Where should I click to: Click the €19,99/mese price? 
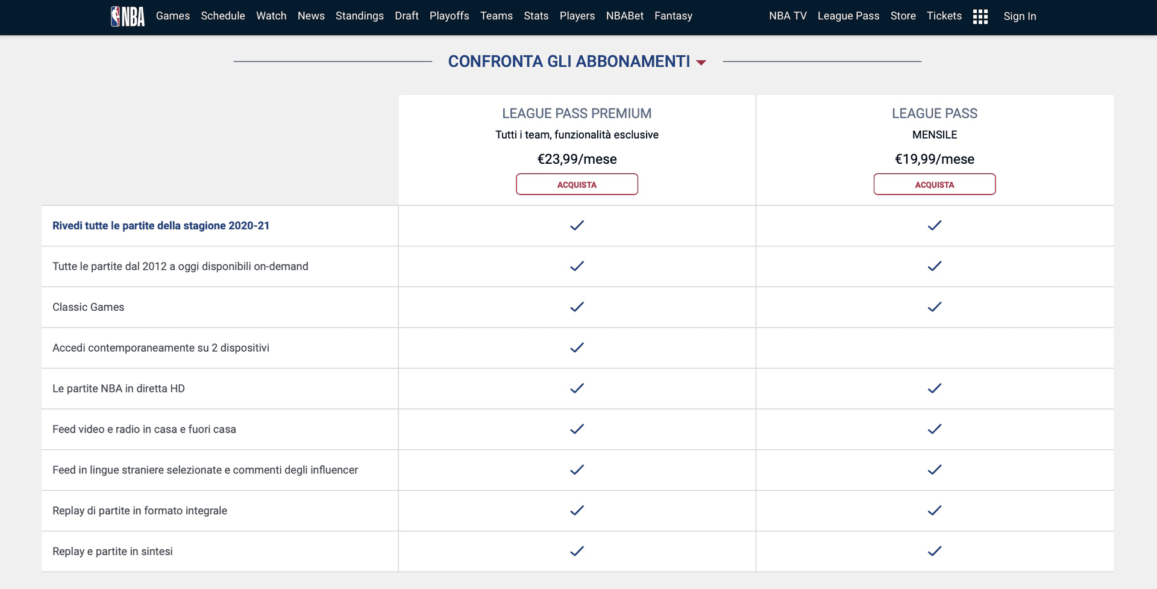pyautogui.click(x=935, y=159)
